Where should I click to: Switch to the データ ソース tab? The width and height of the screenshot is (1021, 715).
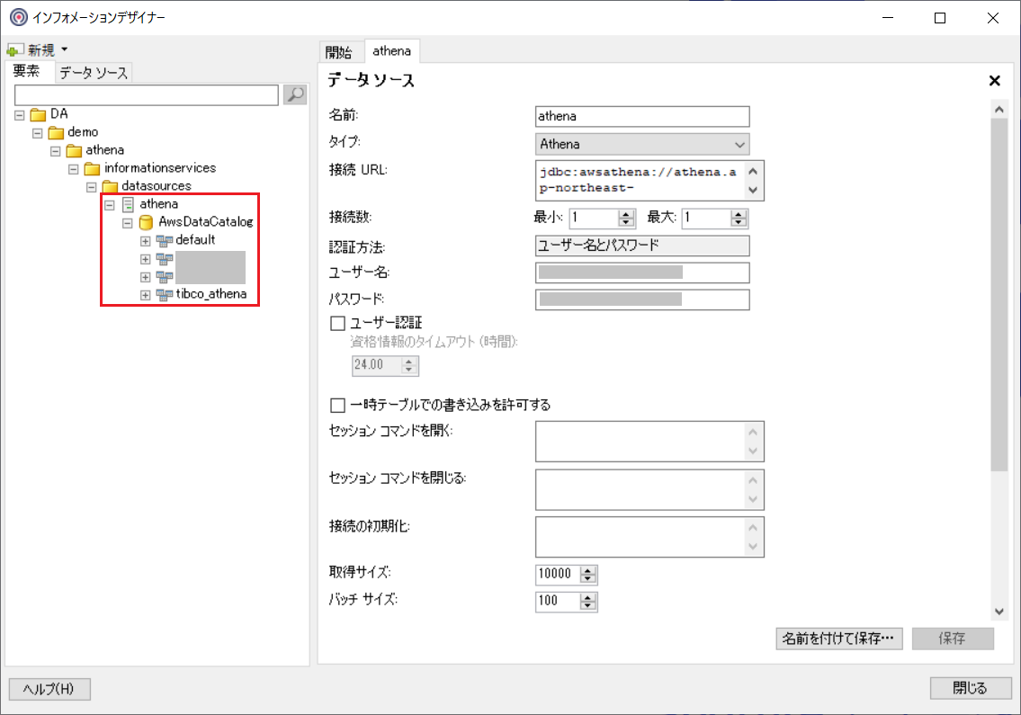[x=94, y=73]
